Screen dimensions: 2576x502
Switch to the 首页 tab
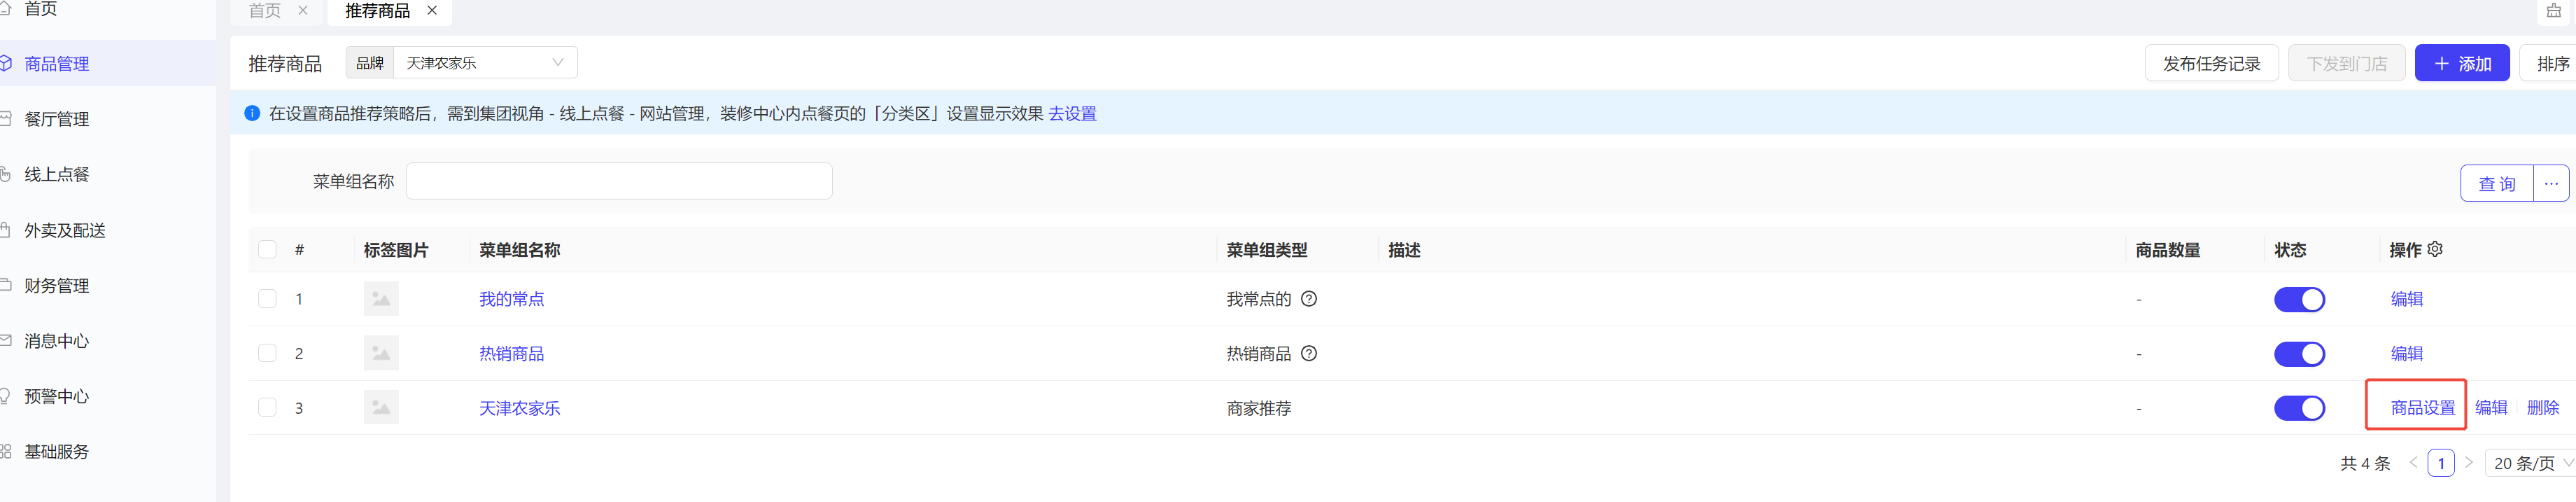[x=265, y=10]
